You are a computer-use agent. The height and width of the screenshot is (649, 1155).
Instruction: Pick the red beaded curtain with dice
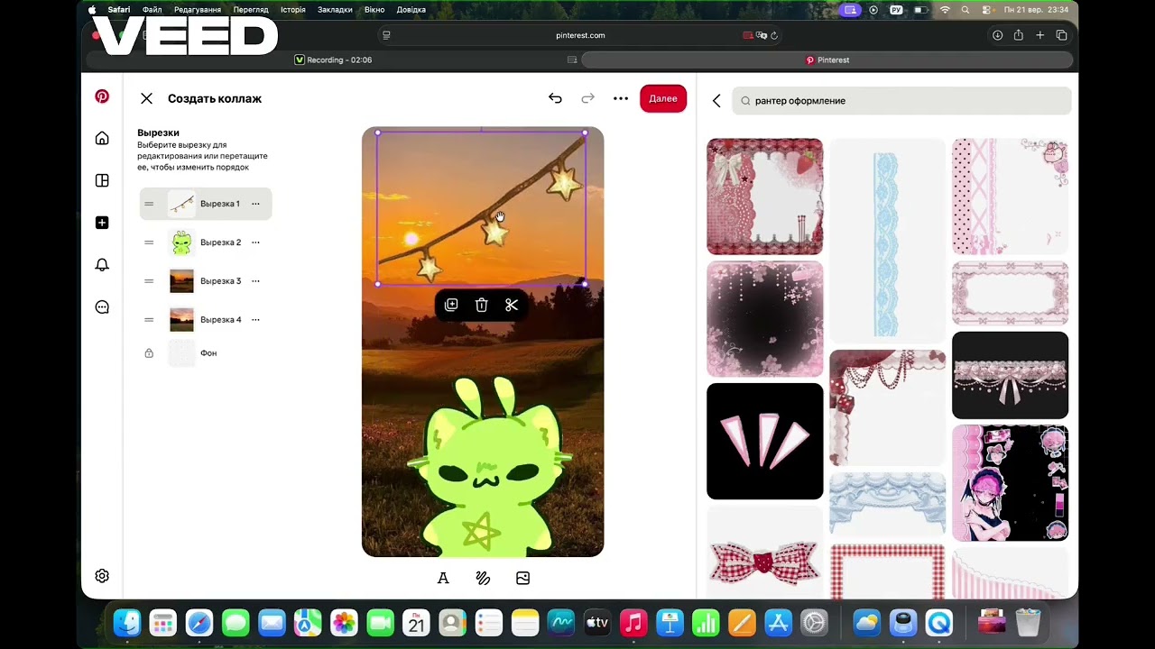(x=888, y=408)
